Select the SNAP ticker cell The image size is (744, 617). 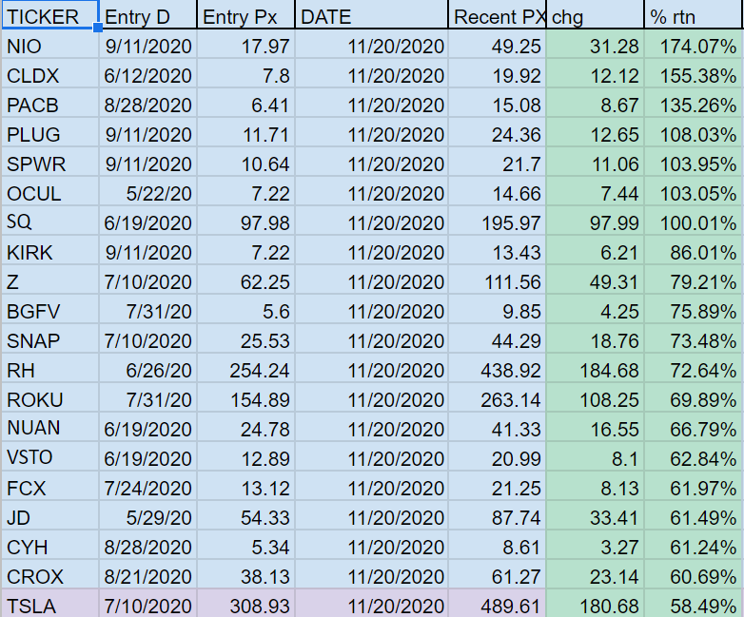coord(49,338)
